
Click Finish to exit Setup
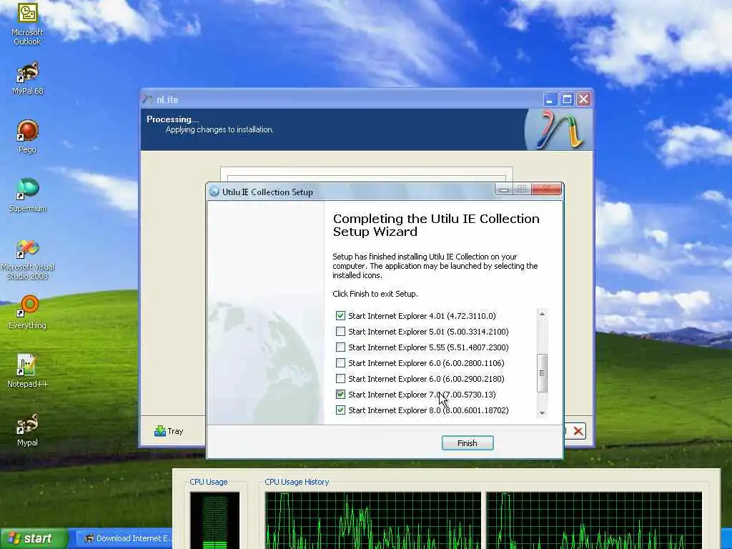[x=468, y=443]
